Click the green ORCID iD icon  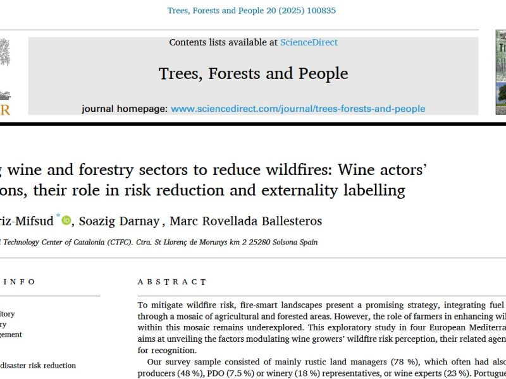tap(66, 220)
